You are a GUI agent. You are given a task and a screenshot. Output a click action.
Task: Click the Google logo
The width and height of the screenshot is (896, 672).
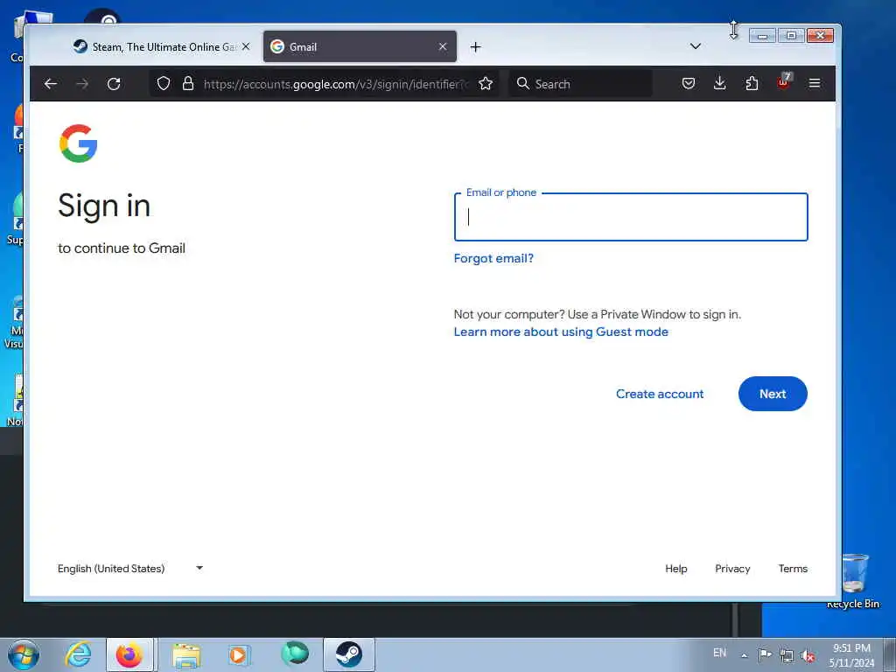click(x=78, y=143)
